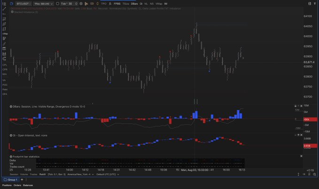Click the top-right panel layout icon
Viewport: 319px width, 189px height.
click(x=310, y=4)
